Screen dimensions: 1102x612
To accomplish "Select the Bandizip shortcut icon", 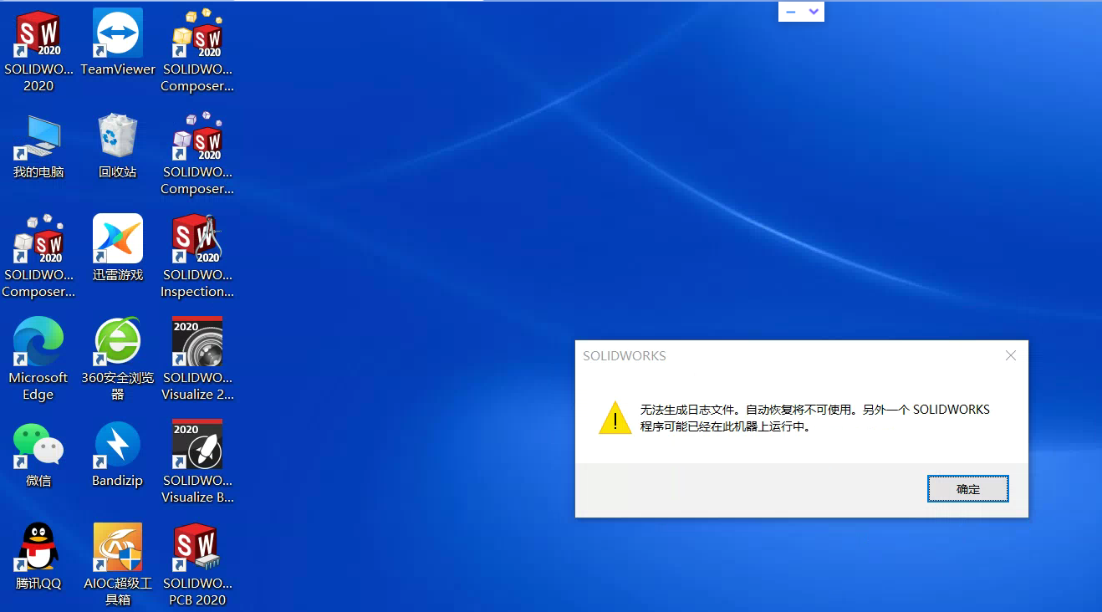I will [x=118, y=445].
